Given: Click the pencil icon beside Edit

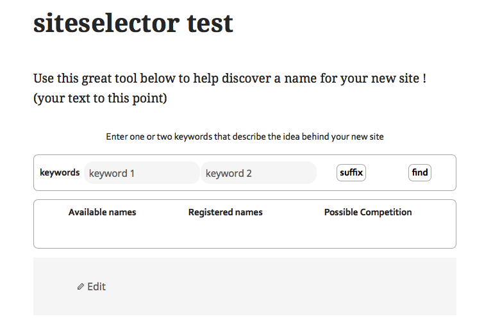Looking at the screenshot, I should tap(81, 286).
